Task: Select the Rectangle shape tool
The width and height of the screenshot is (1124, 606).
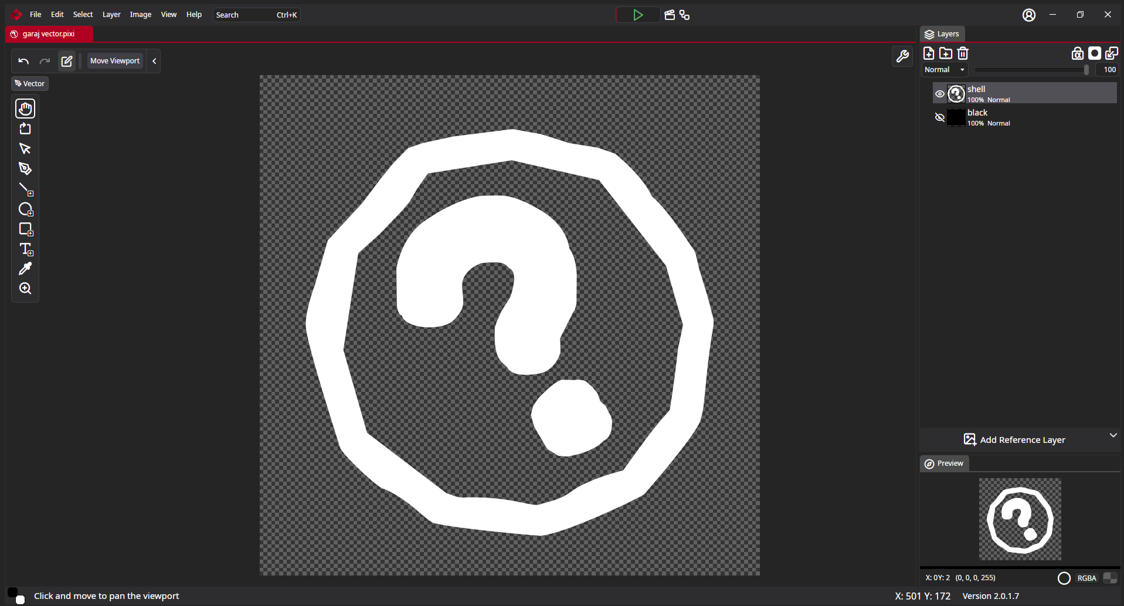Action: [25, 229]
